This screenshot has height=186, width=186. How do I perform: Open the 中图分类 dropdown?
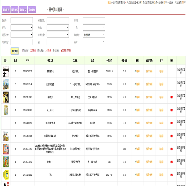22,35
